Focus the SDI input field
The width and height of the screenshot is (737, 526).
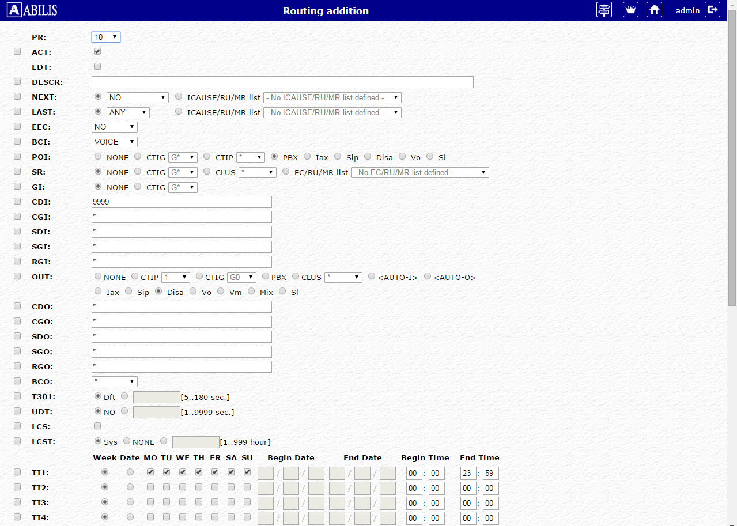coord(182,232)
